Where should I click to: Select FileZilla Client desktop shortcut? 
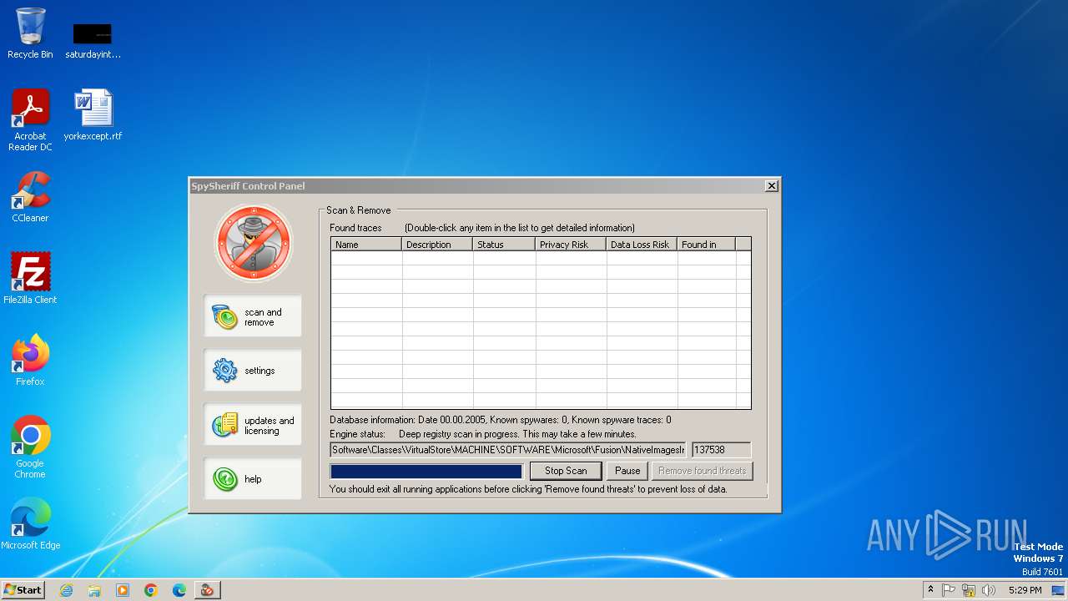30,279
